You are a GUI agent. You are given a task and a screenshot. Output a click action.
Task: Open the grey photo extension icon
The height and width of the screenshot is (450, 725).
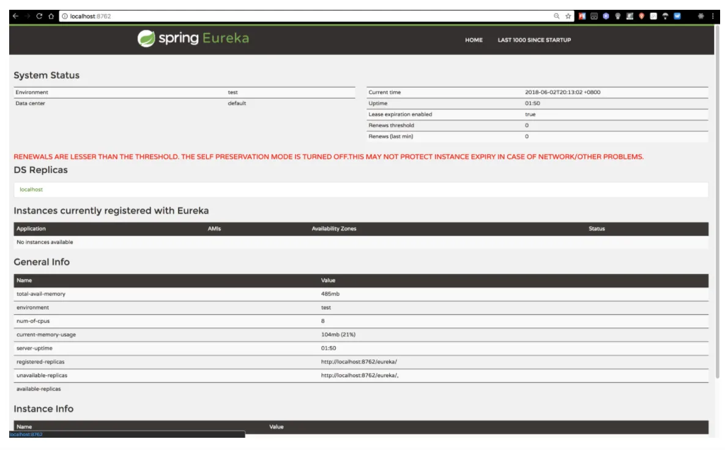click(630, 16)
